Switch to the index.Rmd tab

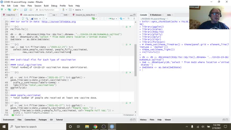point(10,15)
